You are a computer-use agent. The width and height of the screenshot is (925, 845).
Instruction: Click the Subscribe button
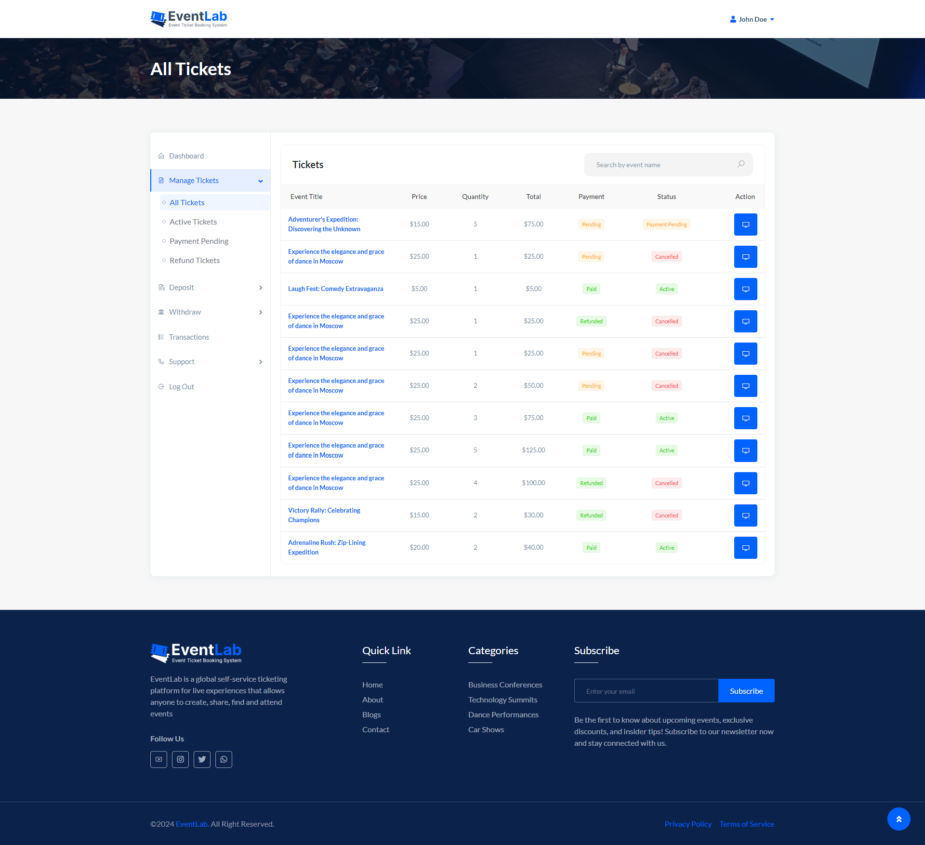[746, 690]
